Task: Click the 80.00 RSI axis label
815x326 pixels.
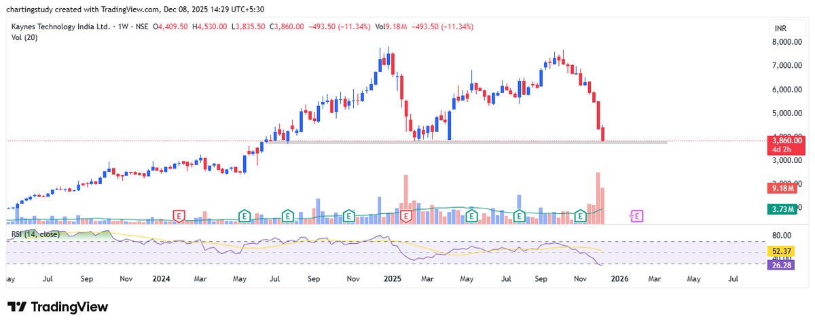Action: coord(782,236)
